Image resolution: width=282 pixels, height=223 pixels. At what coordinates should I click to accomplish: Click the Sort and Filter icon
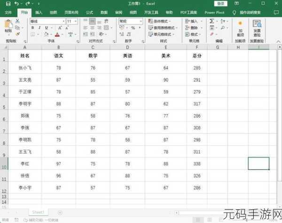click(223, 21)
